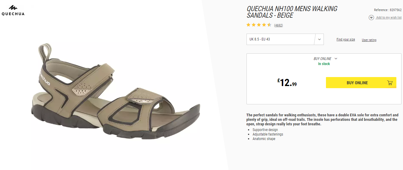Click the Adjustable fastenings bullet point

click(268, 134)
